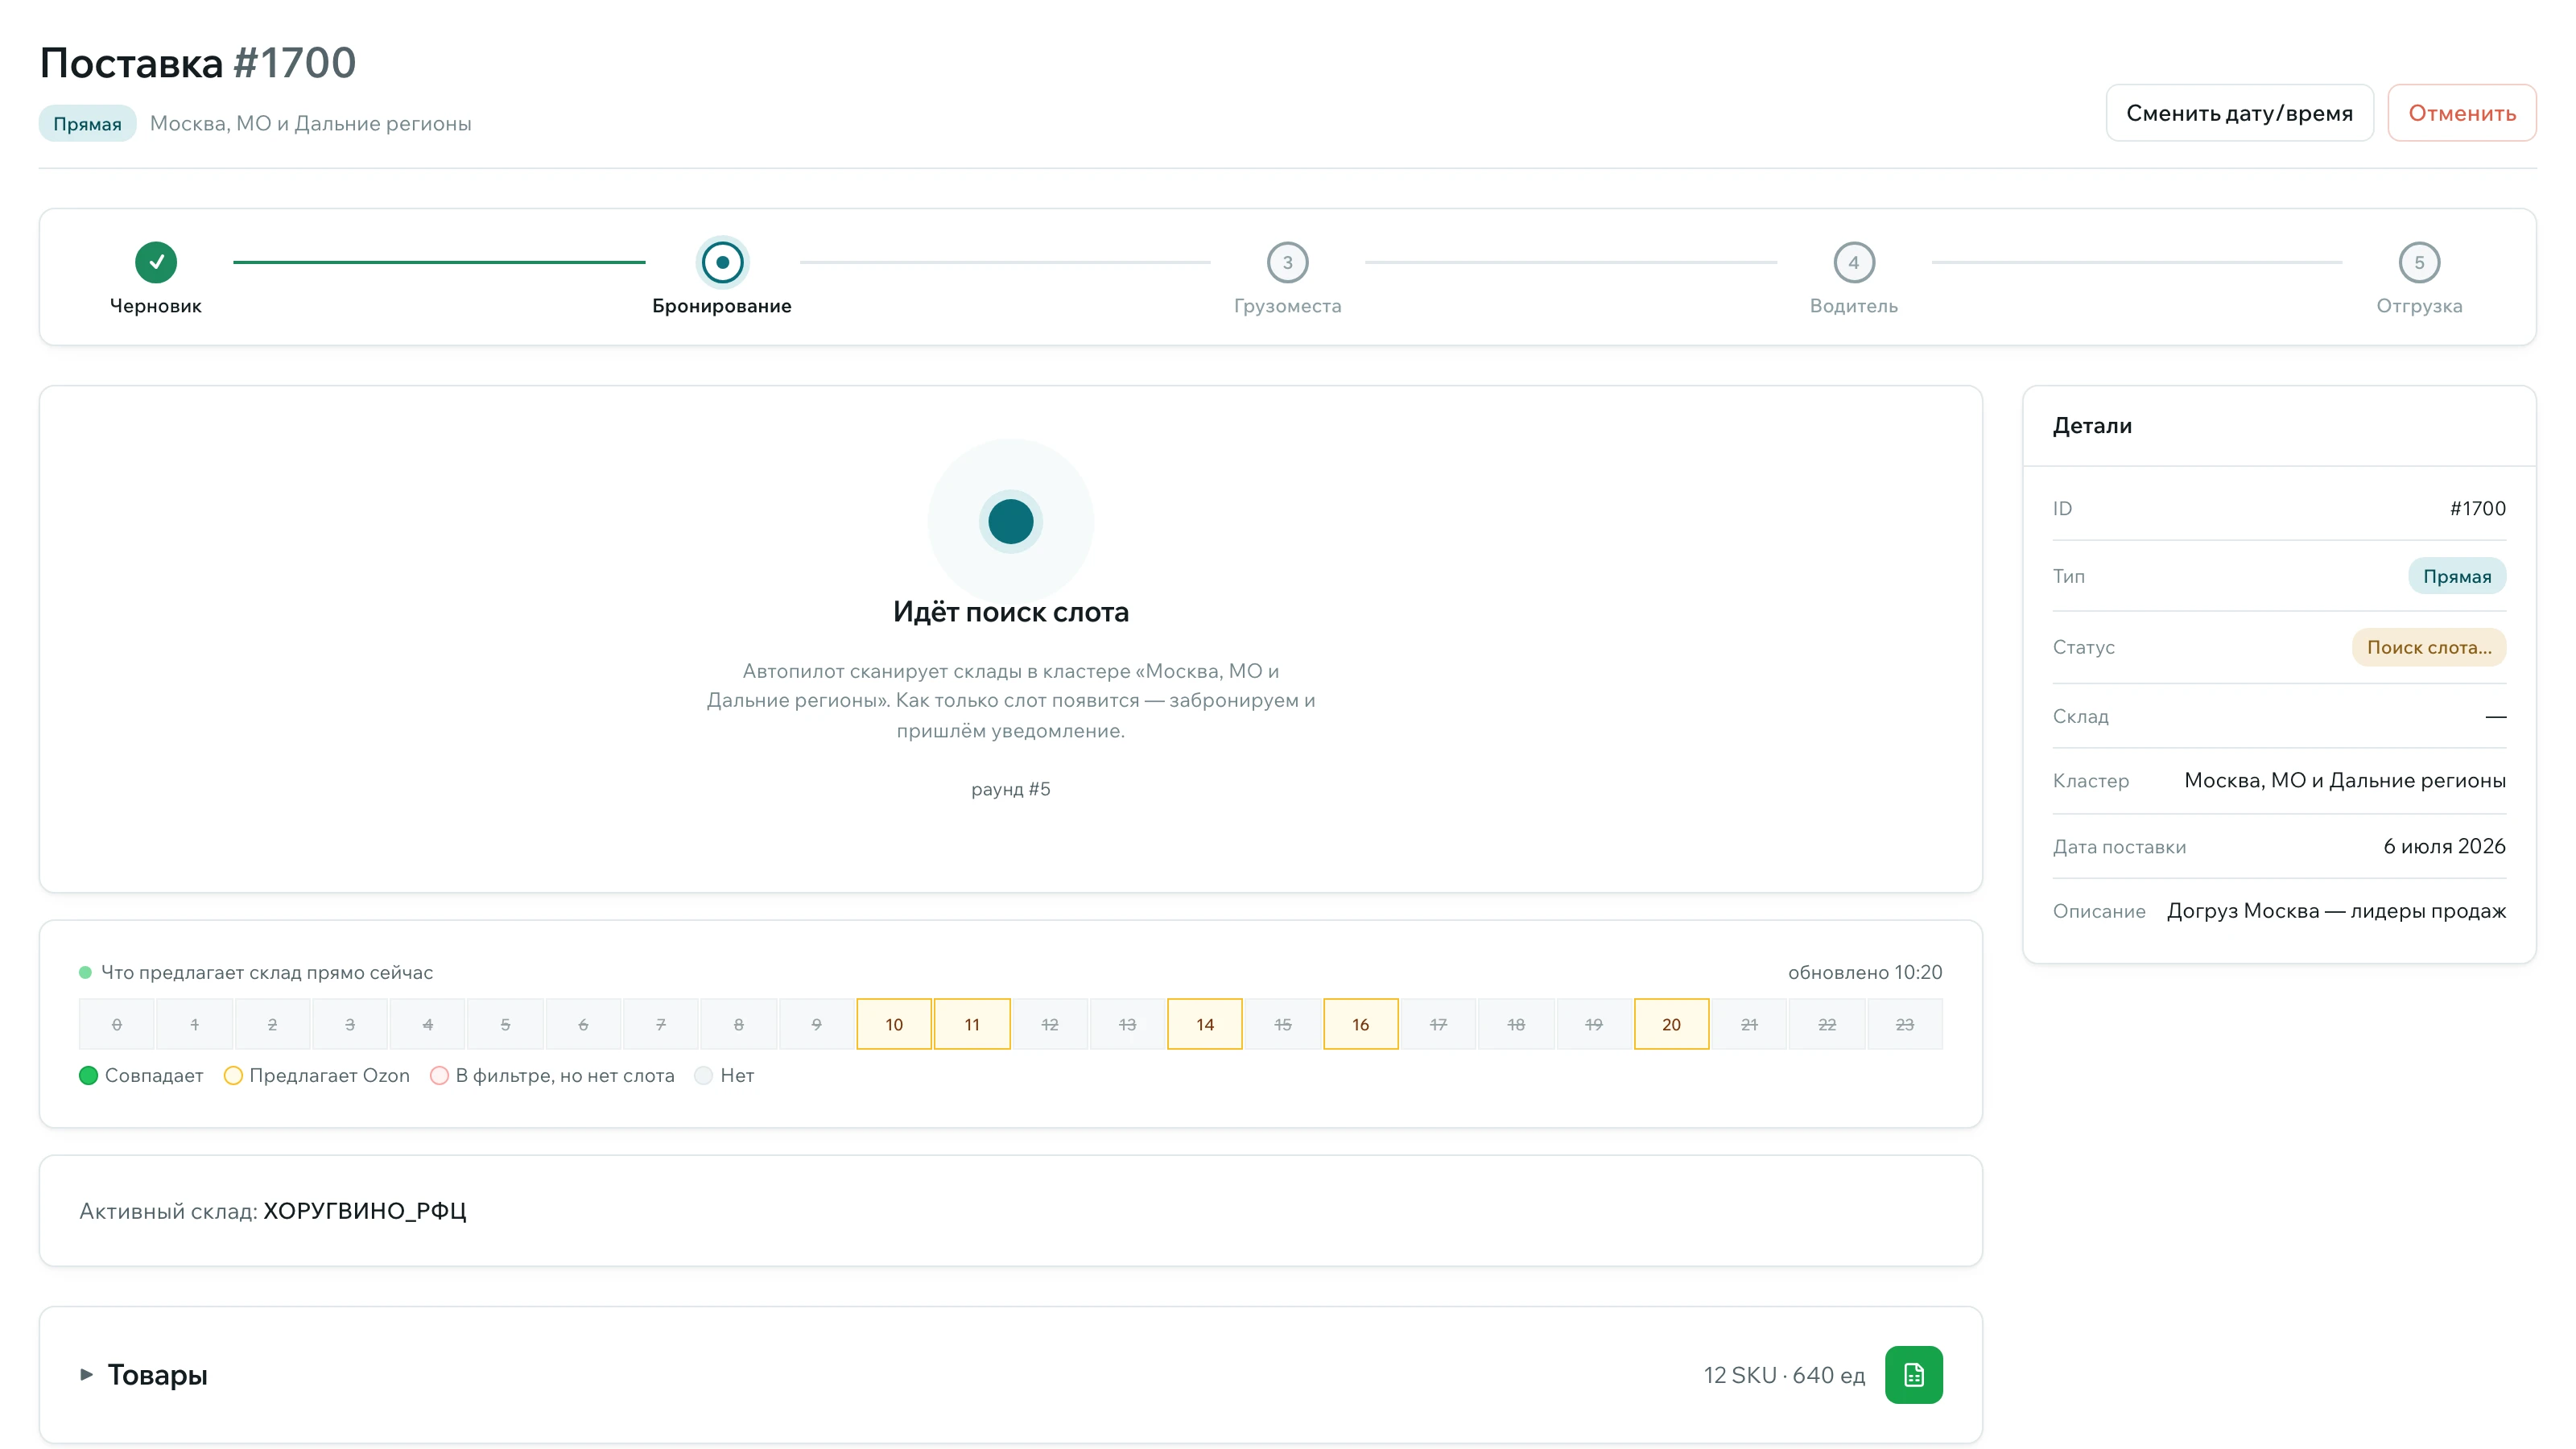Select hour slot 14 in the timeline
Viewport: 2576px width, 1449px height.
point(1204,1024)
